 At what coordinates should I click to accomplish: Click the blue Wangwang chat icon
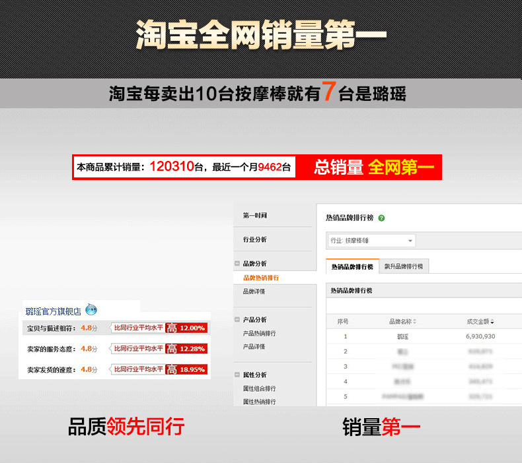coord(91,310)
